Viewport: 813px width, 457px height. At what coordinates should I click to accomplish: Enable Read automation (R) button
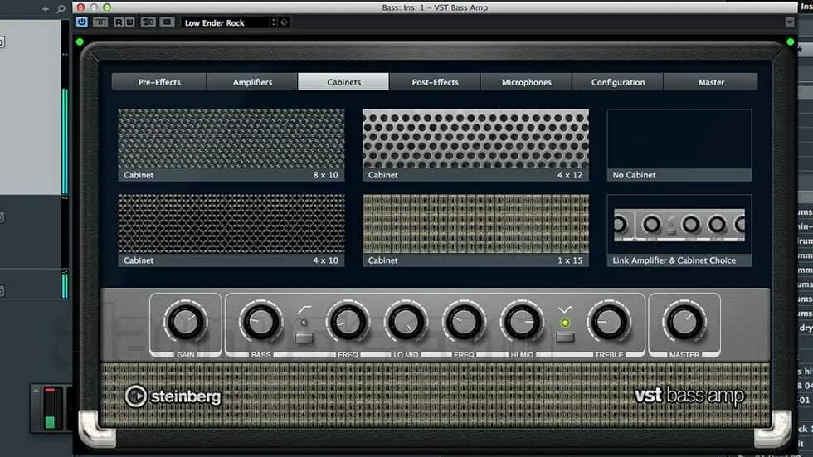[119, 22]
